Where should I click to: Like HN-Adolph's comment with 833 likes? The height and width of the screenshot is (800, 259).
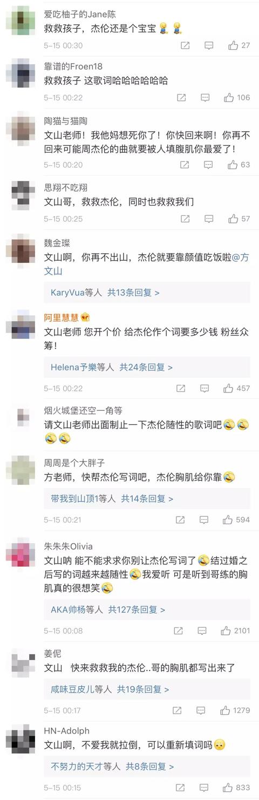[228, 787]
